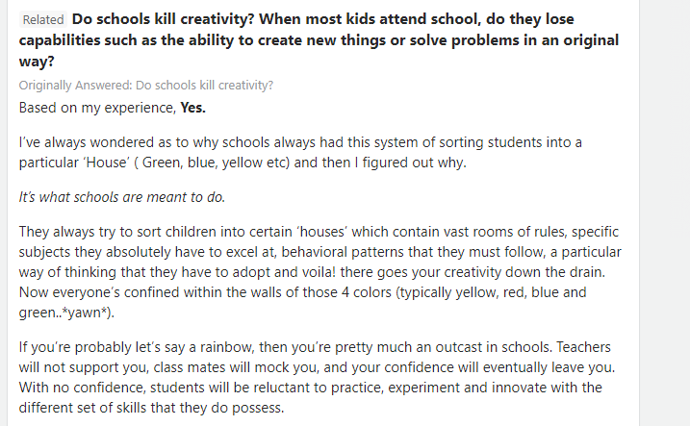The width and height of the screenshot is (690, 426).
Task: Click the paragraph starting 'They always try to sort'
Action: pyautogui.click(x=319, y=272)
